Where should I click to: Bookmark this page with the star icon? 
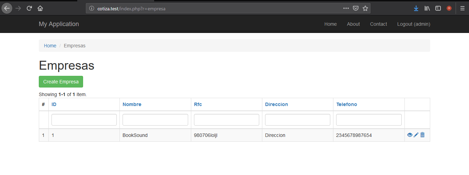[365, 8]
